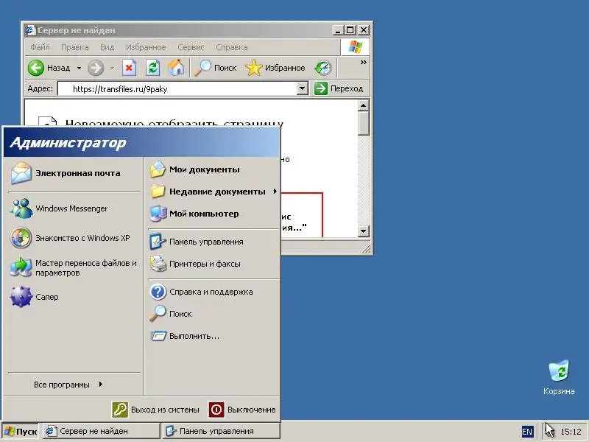Open the address bar dropdown list

pos(303,89)
